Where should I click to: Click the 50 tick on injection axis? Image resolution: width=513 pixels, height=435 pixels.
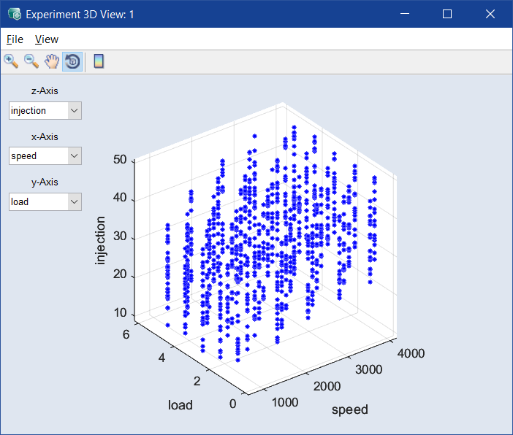tap(121, 161)
